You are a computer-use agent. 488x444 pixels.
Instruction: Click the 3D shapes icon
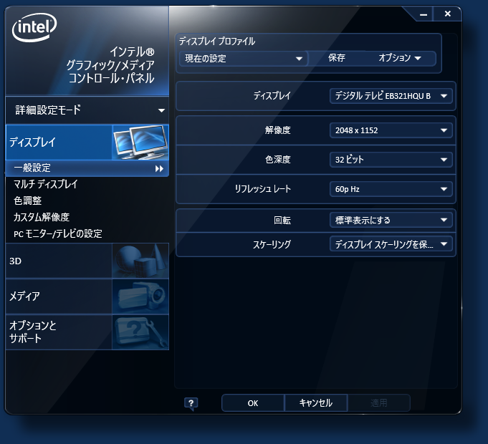coord(140,261)
